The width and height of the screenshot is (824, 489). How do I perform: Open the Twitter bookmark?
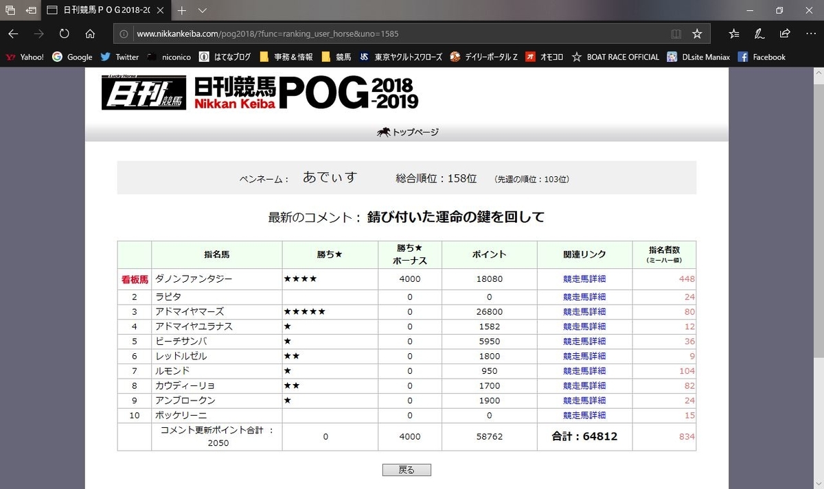[119, 57]
